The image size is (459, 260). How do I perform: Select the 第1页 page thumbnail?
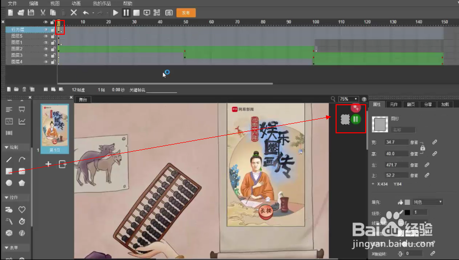55,129
